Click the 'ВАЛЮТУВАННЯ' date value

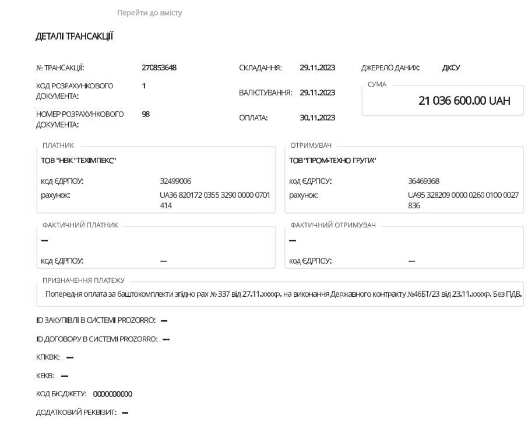[x=318, y=93]
